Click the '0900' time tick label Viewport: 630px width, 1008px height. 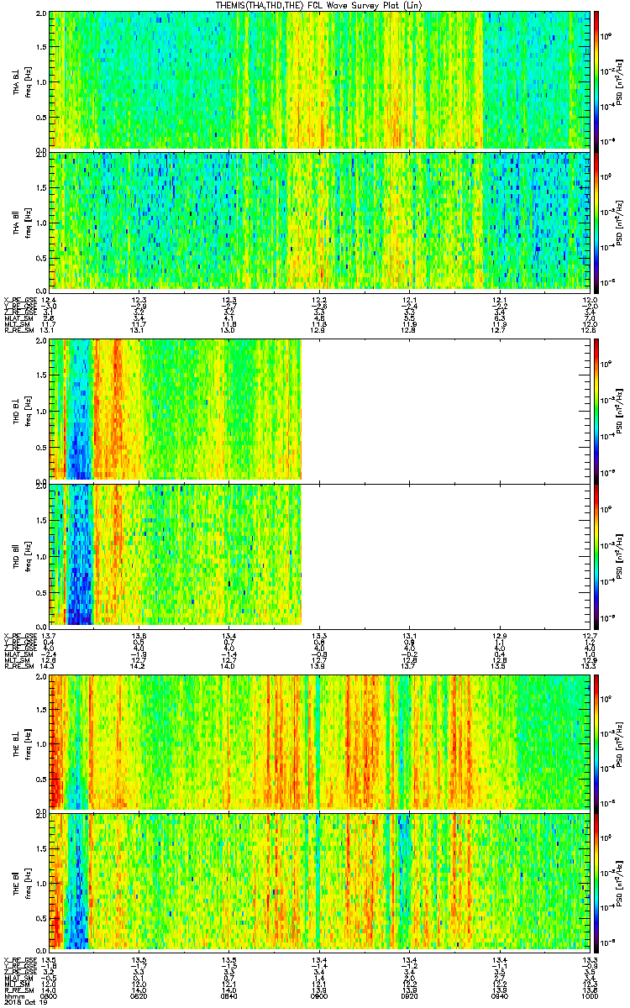[320, 996]
